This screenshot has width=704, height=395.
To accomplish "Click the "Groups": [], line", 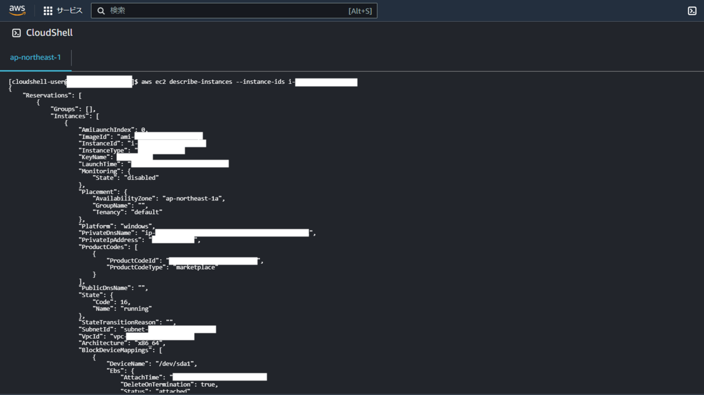I will pyautogui.click(x=73, y=109).
